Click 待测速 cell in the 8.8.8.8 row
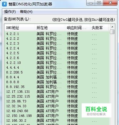Viewport: 119px width, 125px height. (72, 82)
